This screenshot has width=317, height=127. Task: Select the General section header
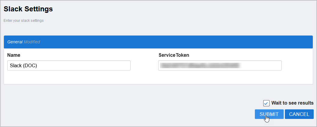(15, 42)
